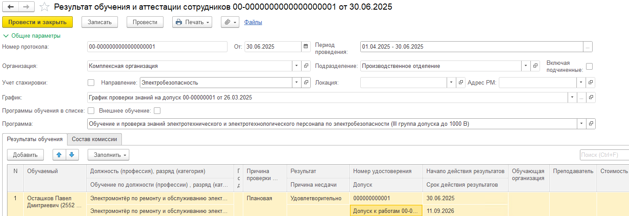Enable the Включая подчиненные checkbox
Viewport: 629px width, 216px height.
pyautogui.click(x=589, y=67)
